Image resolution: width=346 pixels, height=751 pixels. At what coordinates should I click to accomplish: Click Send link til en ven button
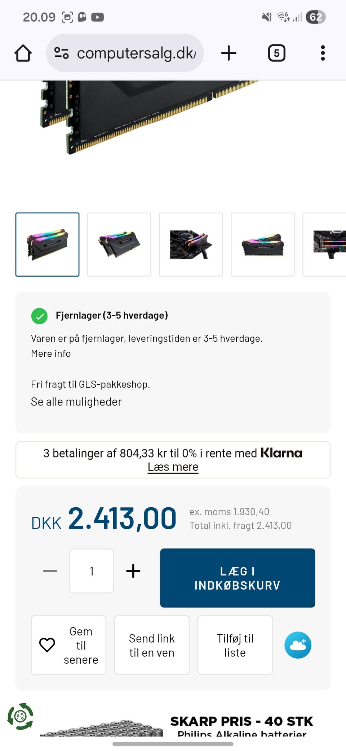[152, 645]
